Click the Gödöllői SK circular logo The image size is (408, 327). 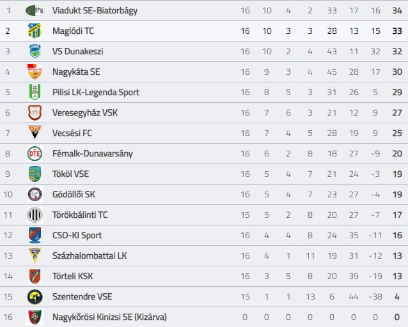(x=35, y=194)
